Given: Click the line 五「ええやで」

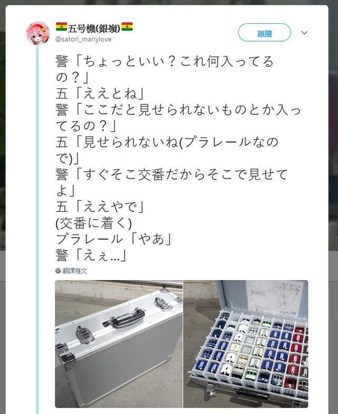Looking at the screenshot, I should click(100, 207).
